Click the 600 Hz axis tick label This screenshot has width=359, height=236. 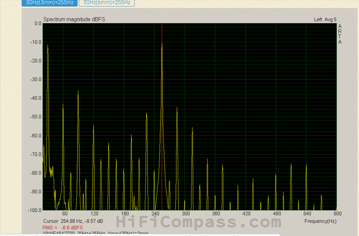pos(338,214)
